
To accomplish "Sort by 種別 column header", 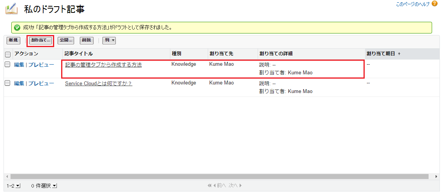I will 176,54.
